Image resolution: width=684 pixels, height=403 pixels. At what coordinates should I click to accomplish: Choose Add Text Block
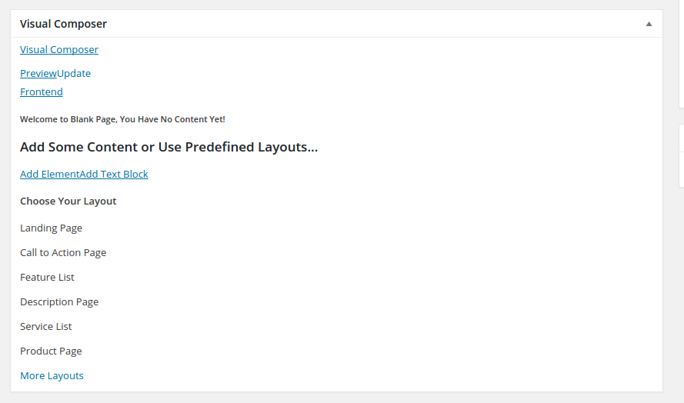point(115,175)
